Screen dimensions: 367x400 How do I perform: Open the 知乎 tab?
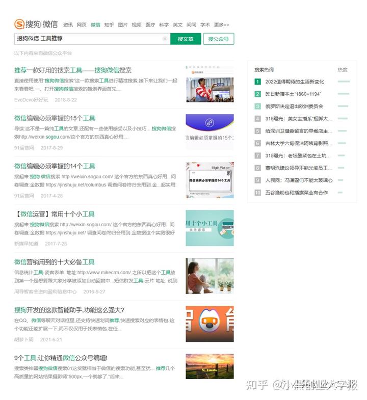109,25
